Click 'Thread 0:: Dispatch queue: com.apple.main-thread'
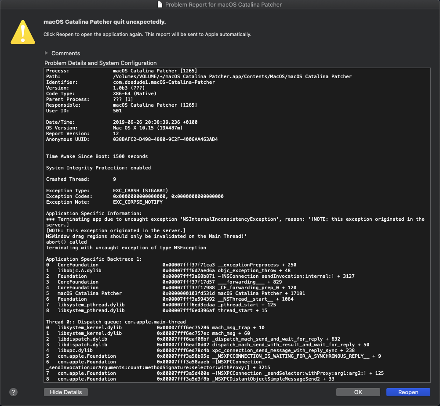The width and height of the screenshot is (440, 406). [x=116, y=322]
